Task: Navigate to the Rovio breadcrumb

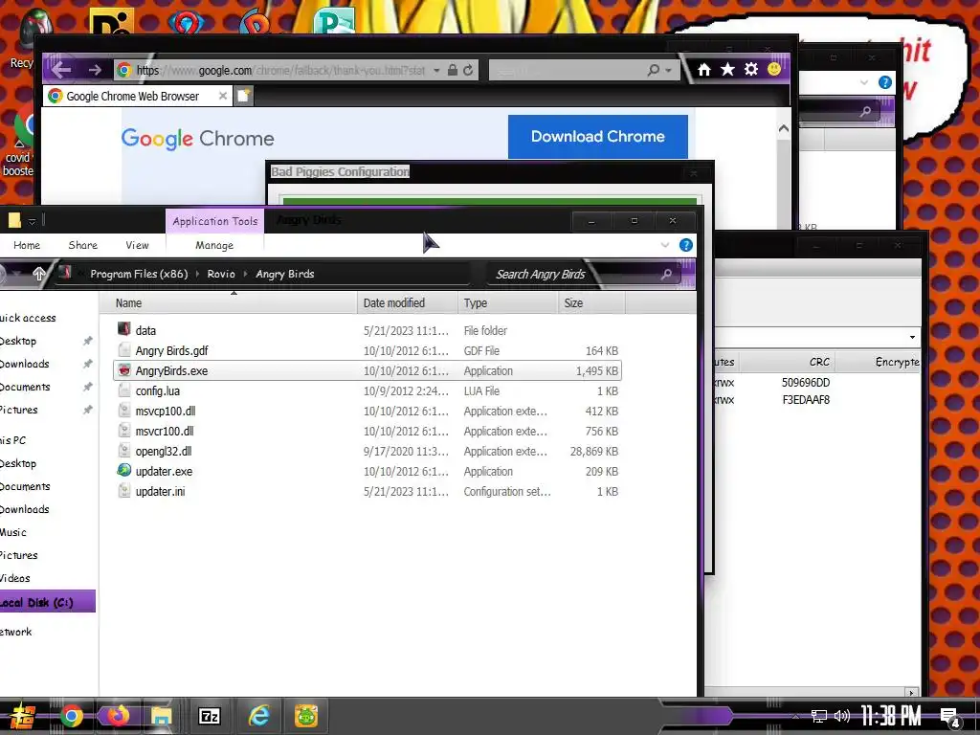Action: pos(221,274)
